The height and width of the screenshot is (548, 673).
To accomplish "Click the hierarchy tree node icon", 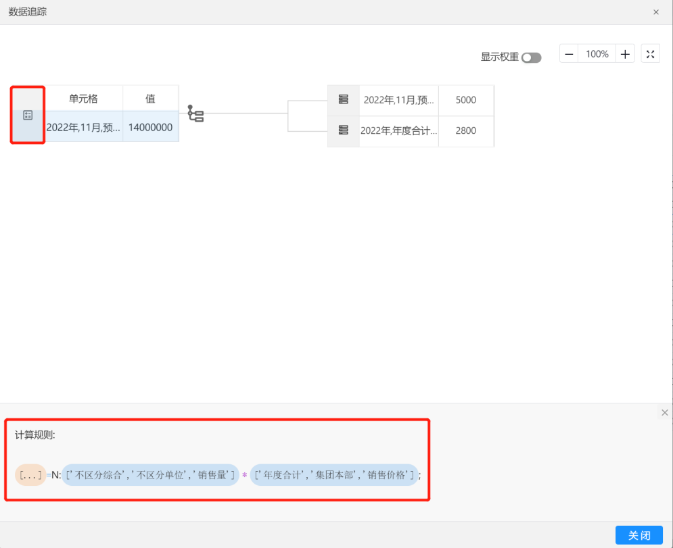I will [x=195, y=114].
